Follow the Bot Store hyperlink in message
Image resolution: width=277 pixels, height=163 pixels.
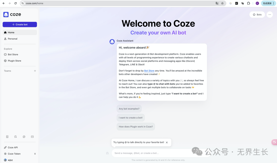(149, 71)
